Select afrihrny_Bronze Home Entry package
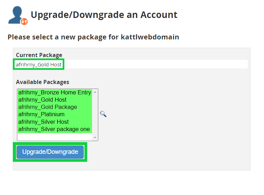This screenshot has height=195, width=264. (55, 93)
